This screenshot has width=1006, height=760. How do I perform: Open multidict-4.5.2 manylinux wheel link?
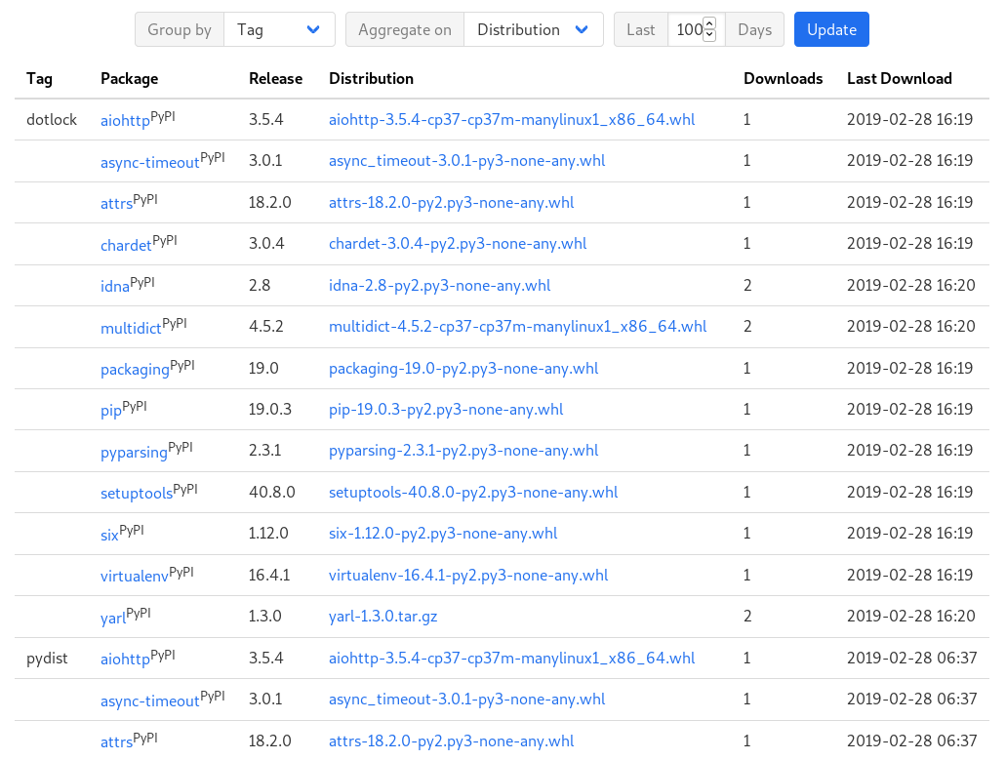[x=518, y=327]
